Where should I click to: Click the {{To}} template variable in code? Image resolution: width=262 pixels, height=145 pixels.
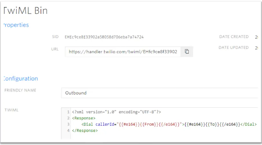point(212,124)
